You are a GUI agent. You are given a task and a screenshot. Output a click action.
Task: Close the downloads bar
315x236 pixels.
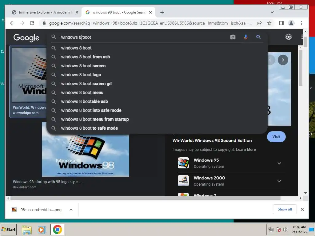click(x=302, y=209)
